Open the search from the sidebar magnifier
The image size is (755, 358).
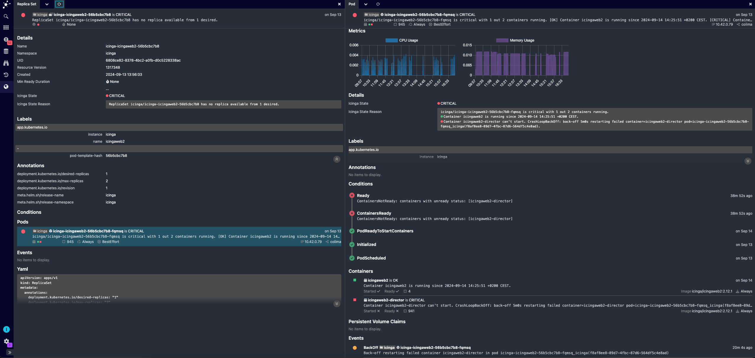pos(6,16)
